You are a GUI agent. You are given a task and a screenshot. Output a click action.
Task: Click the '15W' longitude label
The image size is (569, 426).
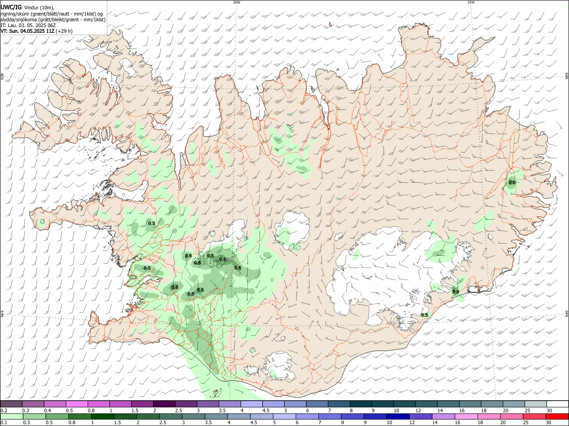pos(471,2)
